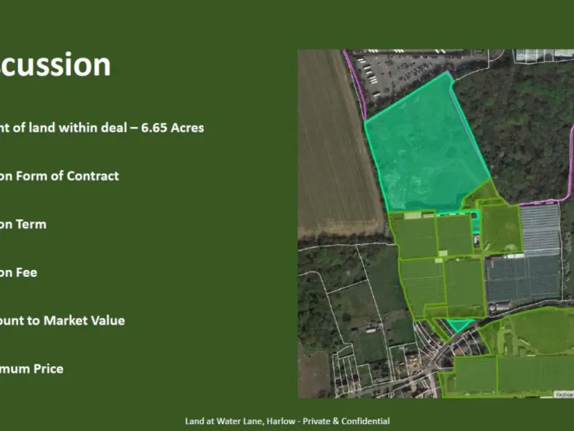Click the 'Land at Water Lane, Harlow' footer
This screenshot has width=574, height=431.
coord(287,421)
